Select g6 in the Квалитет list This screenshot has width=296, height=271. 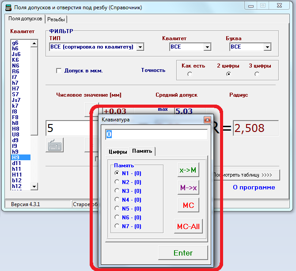tap(21, 43)
